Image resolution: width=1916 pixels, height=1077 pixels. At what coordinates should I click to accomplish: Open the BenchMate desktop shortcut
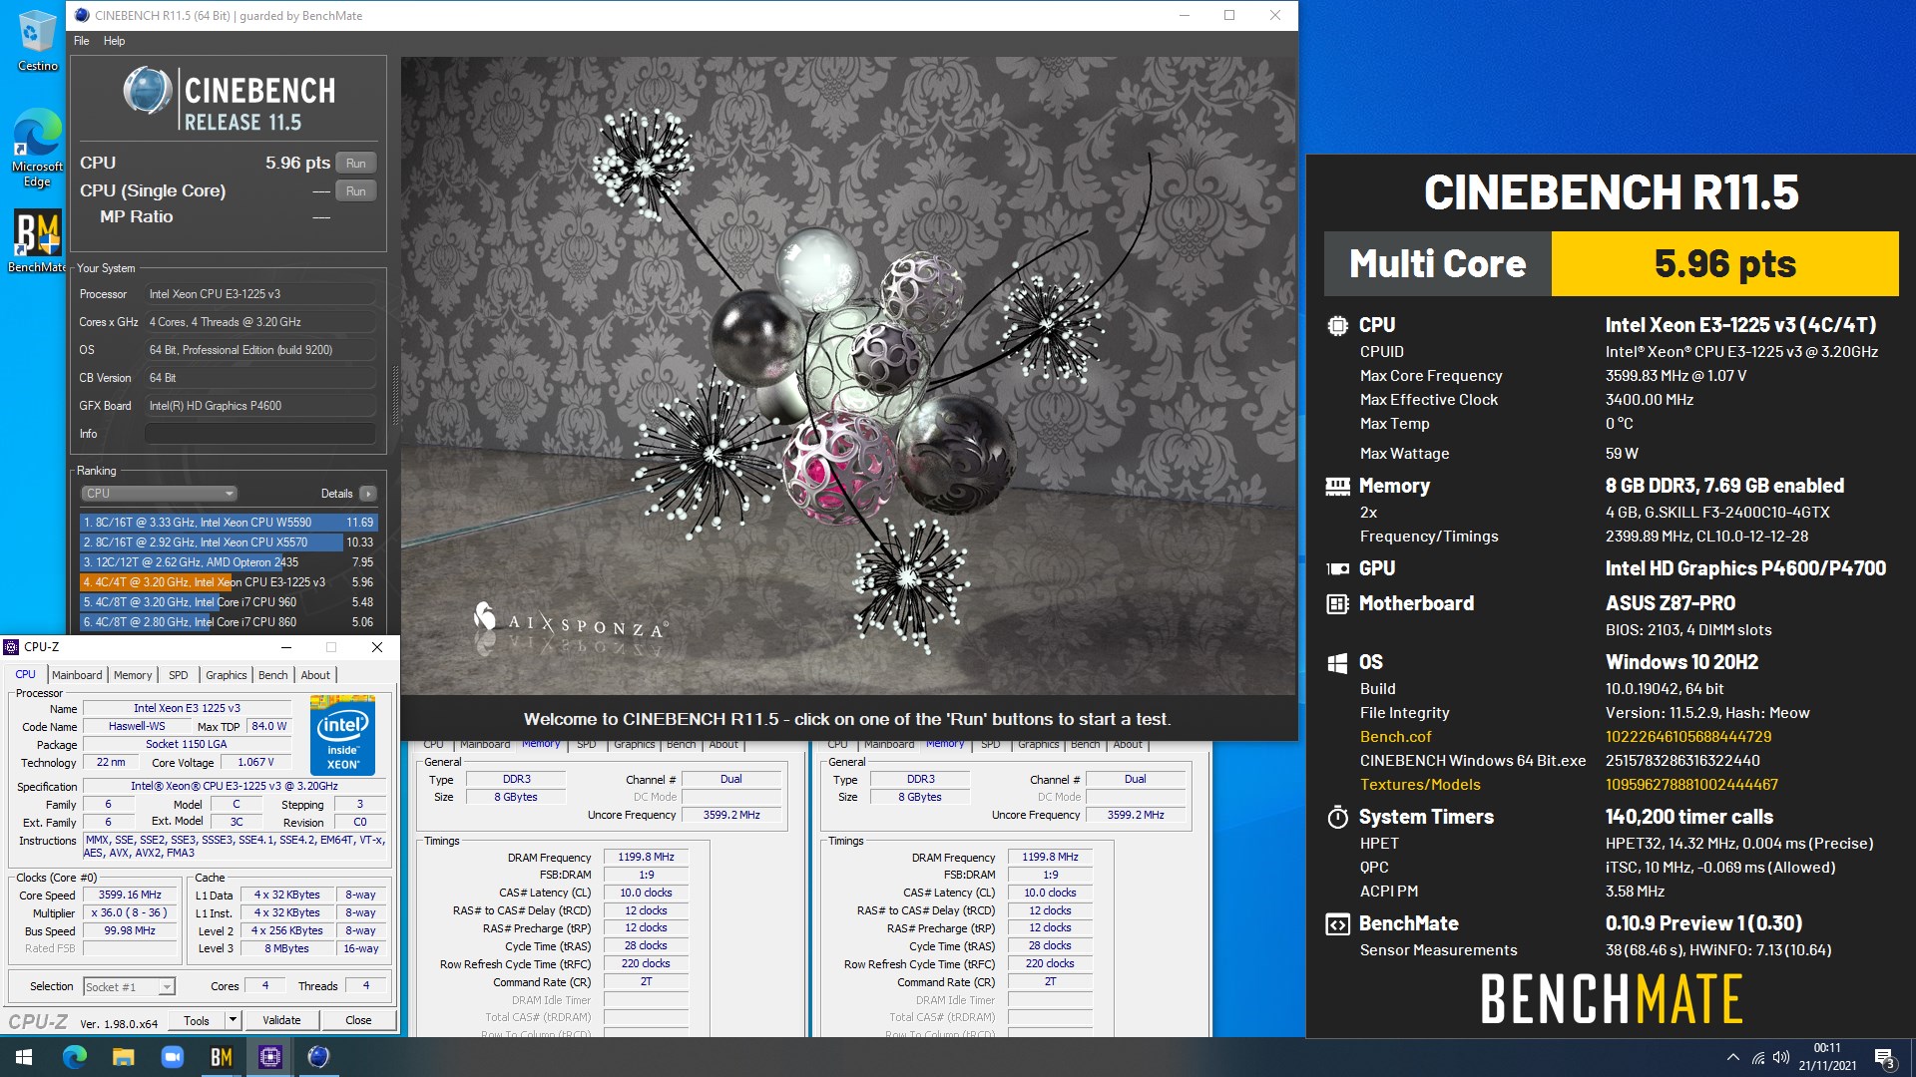pos(37,240)
